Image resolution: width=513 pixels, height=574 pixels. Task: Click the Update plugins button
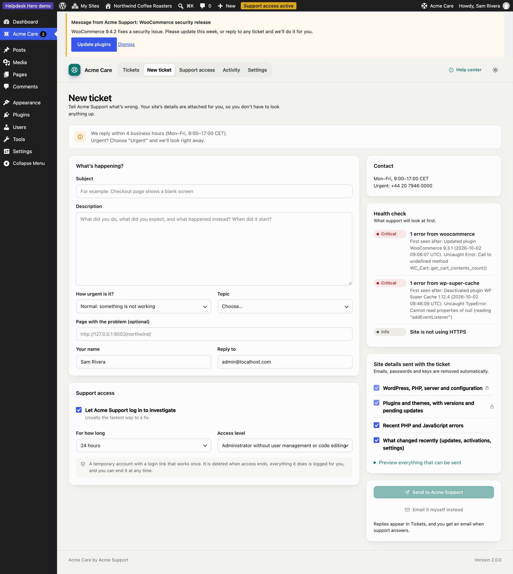pos(94,44)
